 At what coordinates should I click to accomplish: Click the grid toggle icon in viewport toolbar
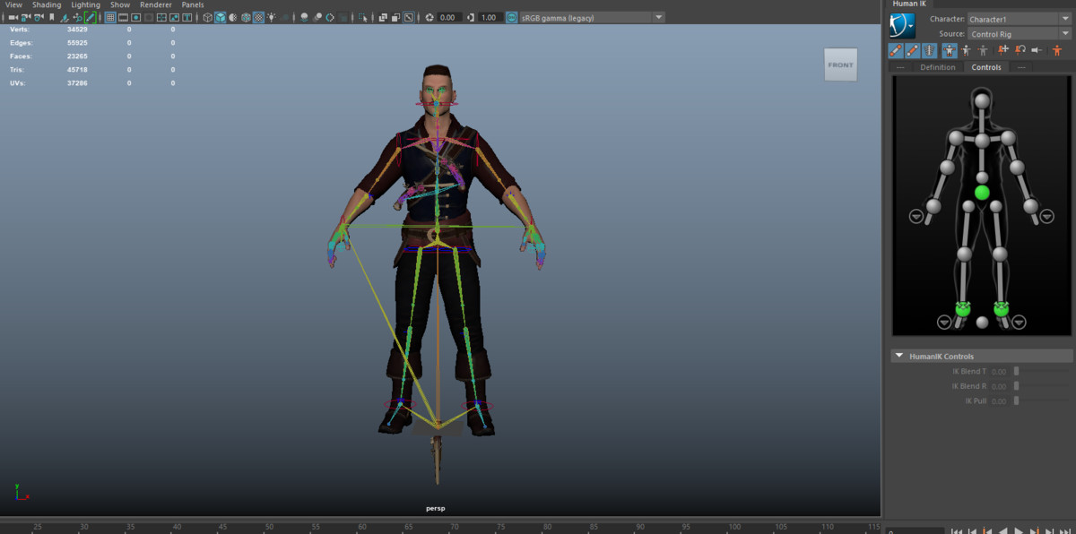tap(109, 17)
